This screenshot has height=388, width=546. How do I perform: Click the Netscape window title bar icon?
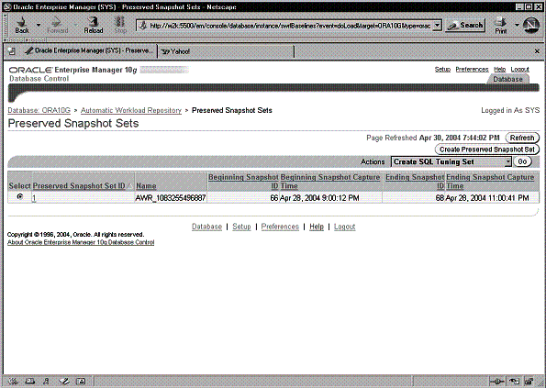[7, 7]
